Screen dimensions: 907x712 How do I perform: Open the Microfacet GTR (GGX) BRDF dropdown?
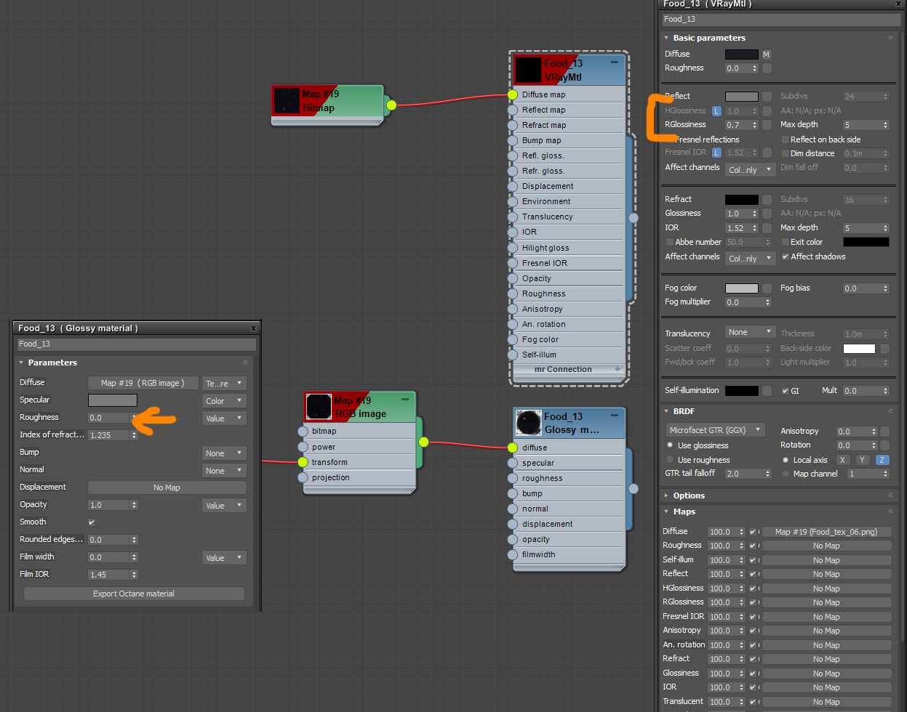point(716,430)
